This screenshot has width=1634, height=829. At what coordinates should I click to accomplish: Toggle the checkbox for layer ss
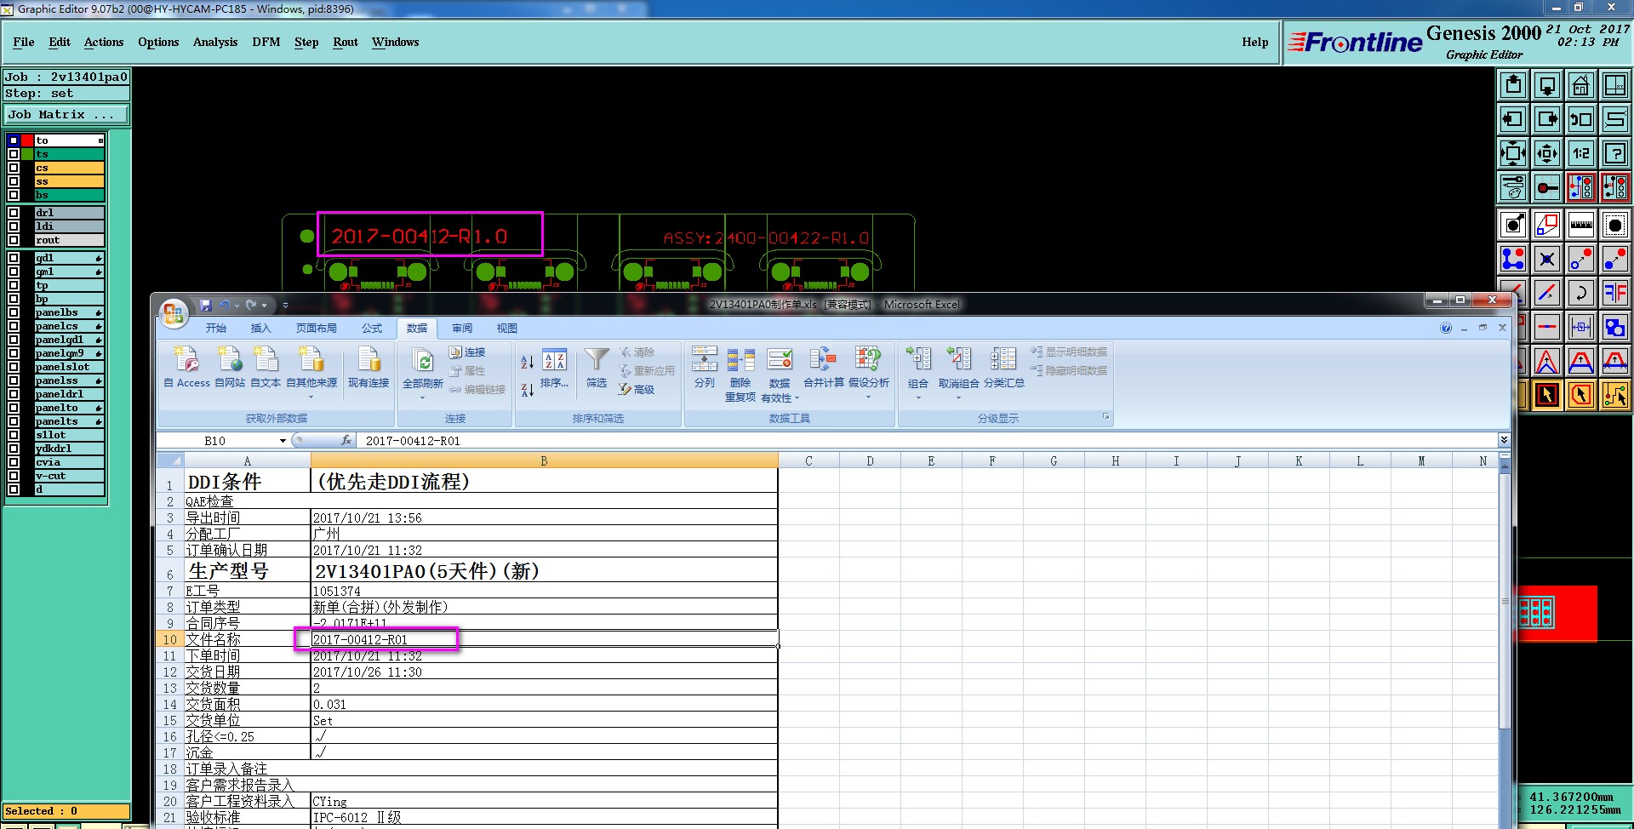point(14,181)
